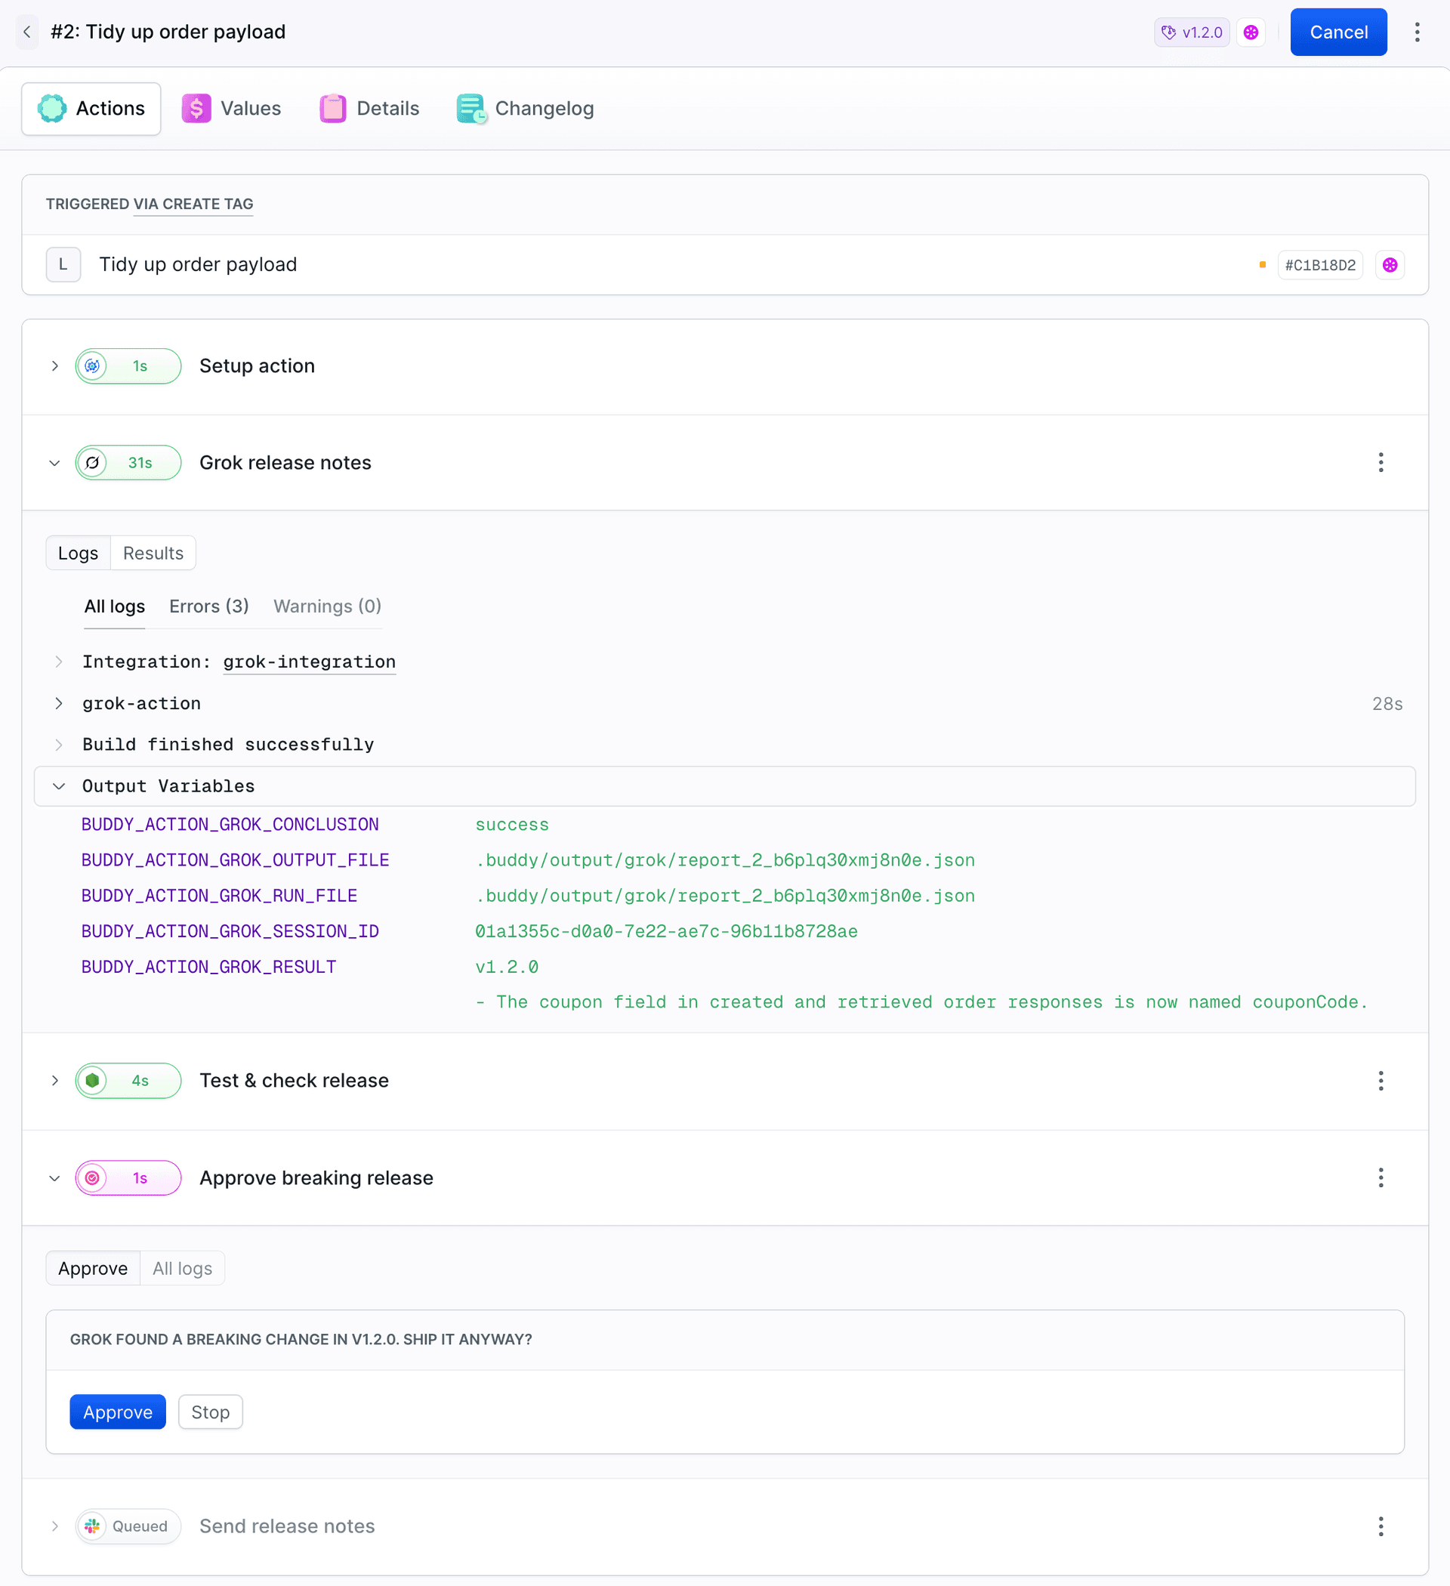Click the Queued Slack status badge
The width and height of the screenshot is (1450, 1586).
coord(128,1526)
